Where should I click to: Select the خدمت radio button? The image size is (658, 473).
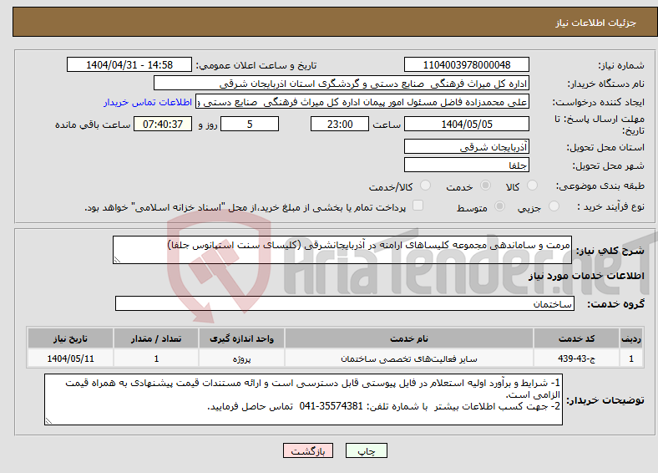[485, 186]
